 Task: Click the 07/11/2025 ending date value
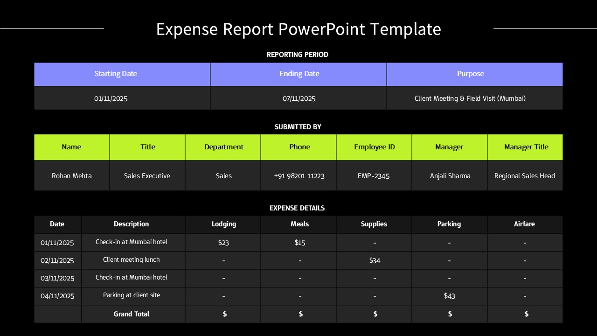coord(299,98)
